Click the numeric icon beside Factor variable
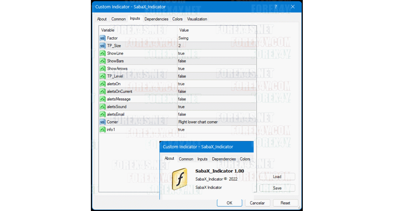Image resolution: width=394 pixels, height=211 pixels. point(103,38)
